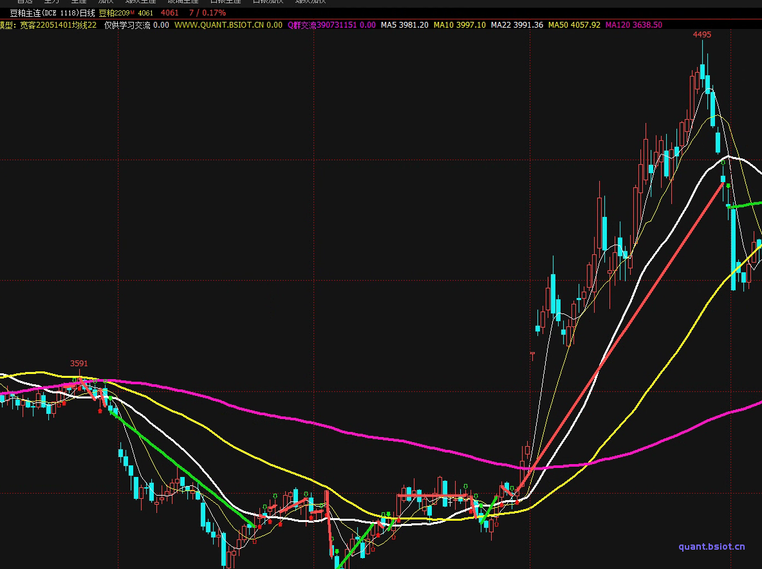Click the quant.bsiot.cn watermark bottom right
The height and width of the screenshot is (569, 762).
(x=711, y=546)
